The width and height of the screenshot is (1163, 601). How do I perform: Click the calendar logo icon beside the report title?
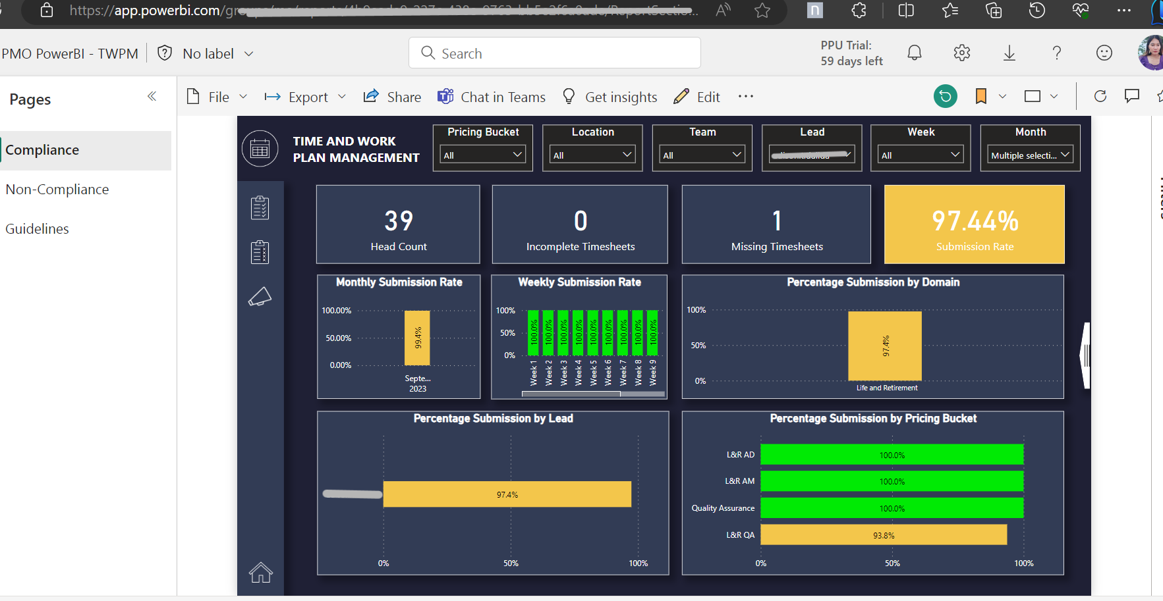[x=260, y=149]
